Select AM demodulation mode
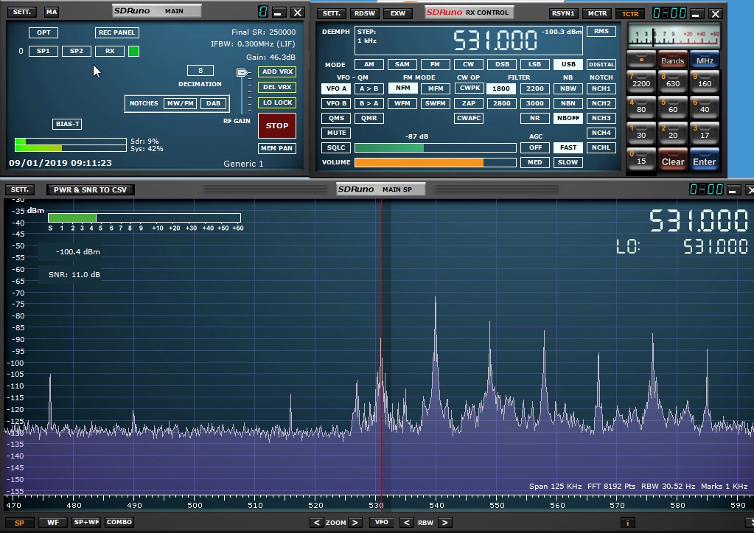This screenshot has width=754, height=533. click(369, 64)
